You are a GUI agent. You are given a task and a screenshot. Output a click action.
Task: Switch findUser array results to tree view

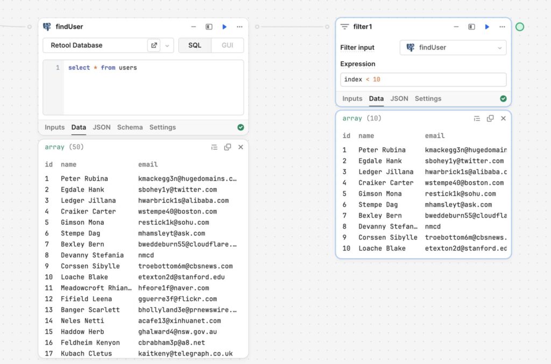click(x=214, y=146)
